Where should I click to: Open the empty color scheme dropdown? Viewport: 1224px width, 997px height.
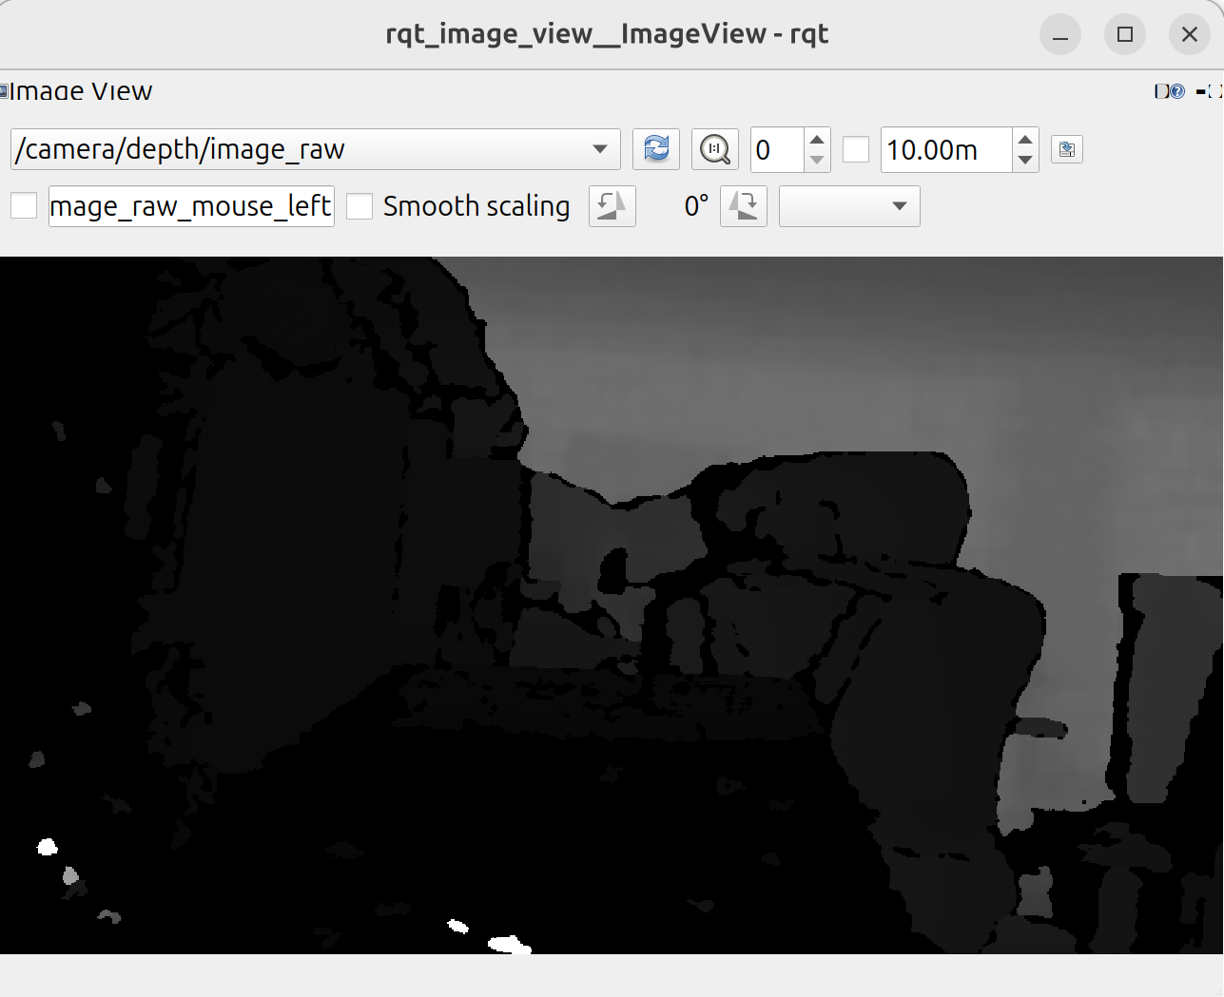[x=849, y=206]
